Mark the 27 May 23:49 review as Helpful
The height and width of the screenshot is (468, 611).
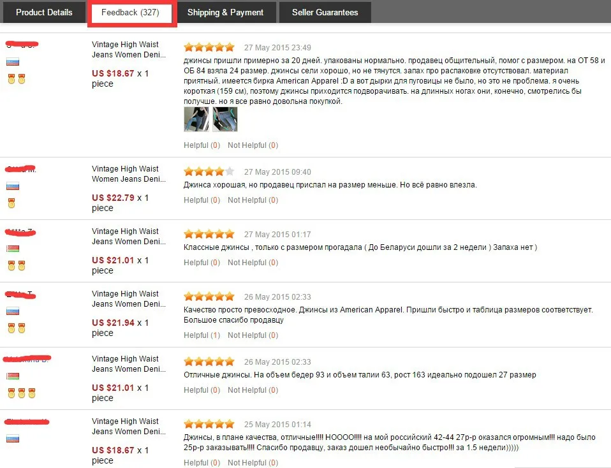pyautogui.click(x=202, y=145)
